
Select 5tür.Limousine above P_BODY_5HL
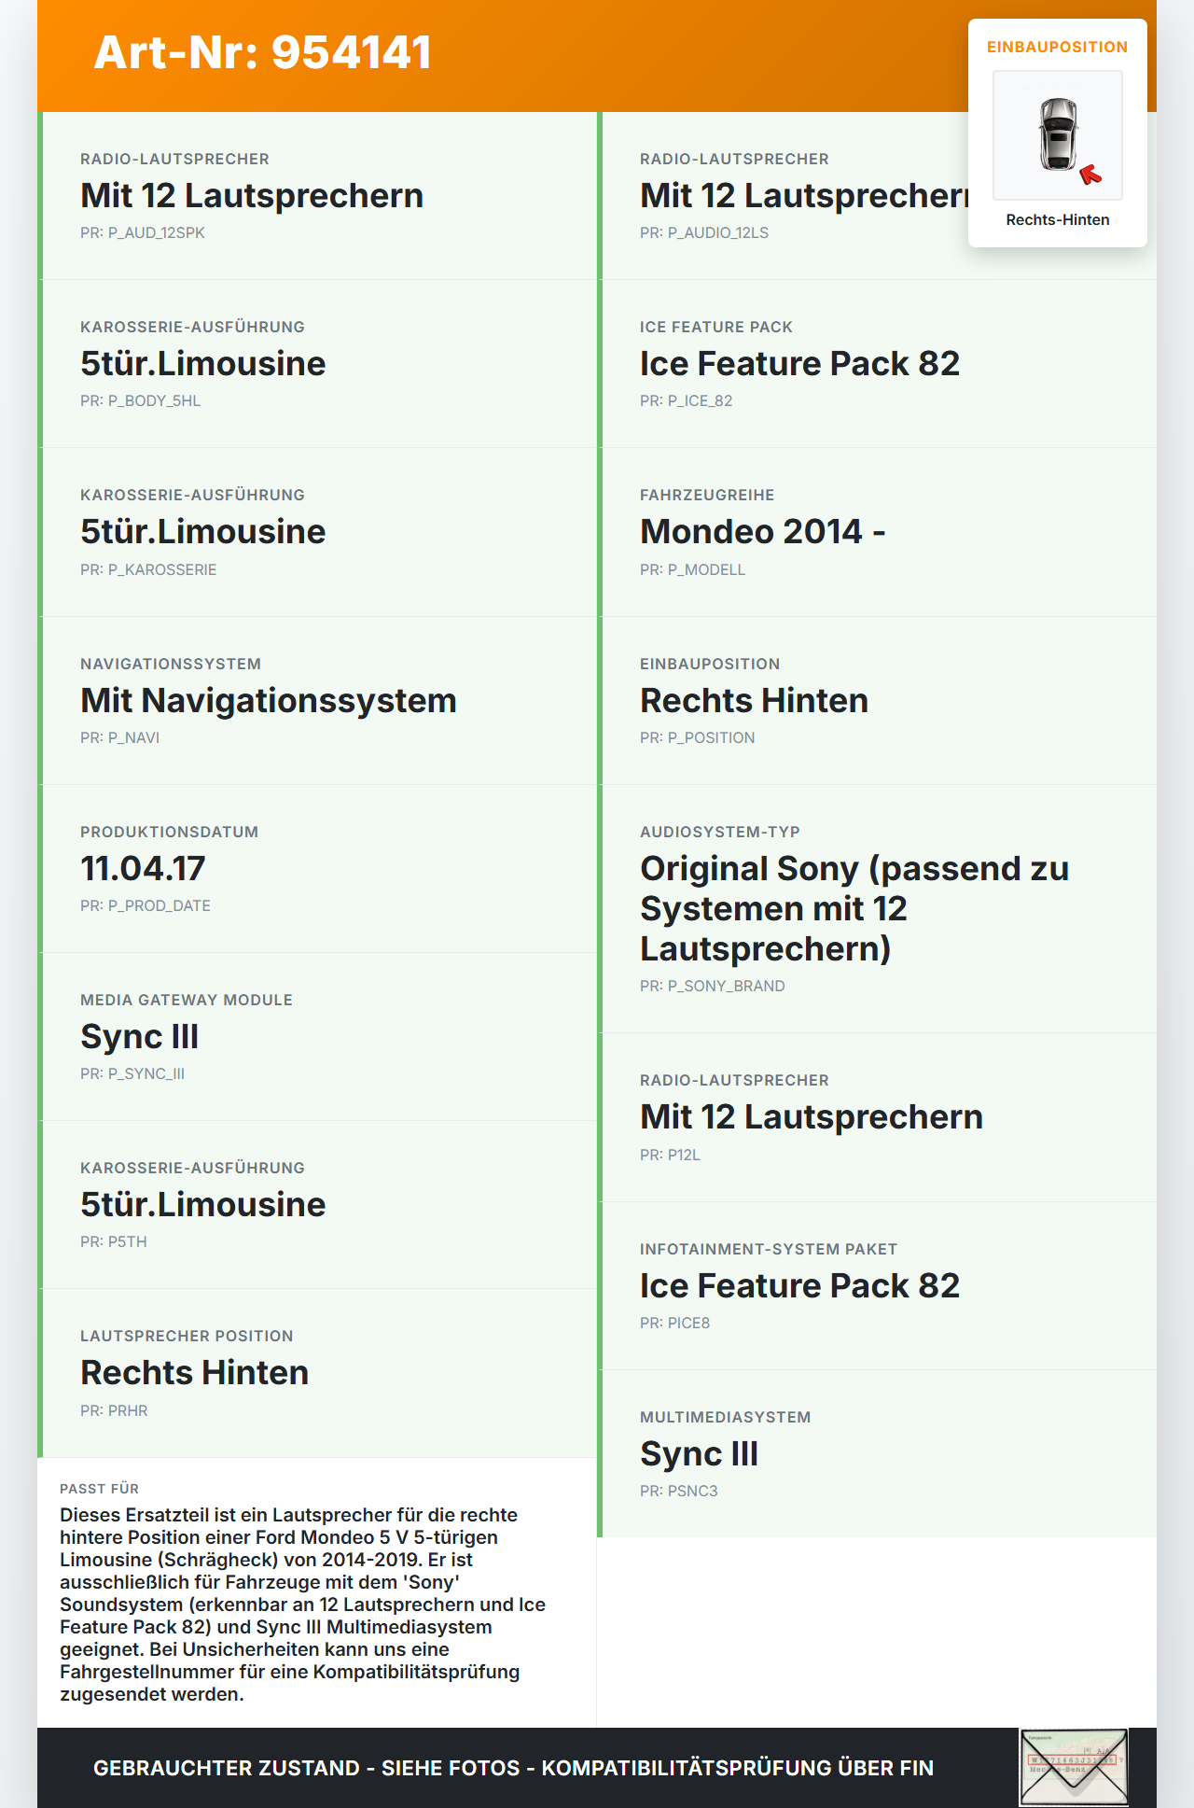[202, 363]
